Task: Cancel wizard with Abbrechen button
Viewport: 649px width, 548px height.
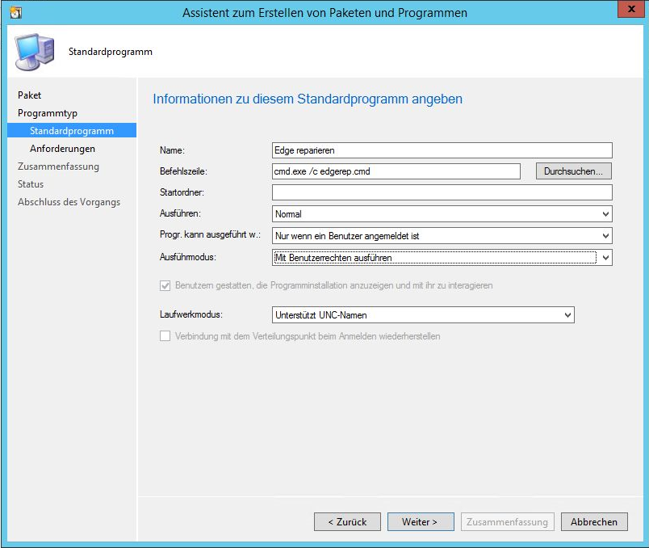Action: [x=593, y=522]
